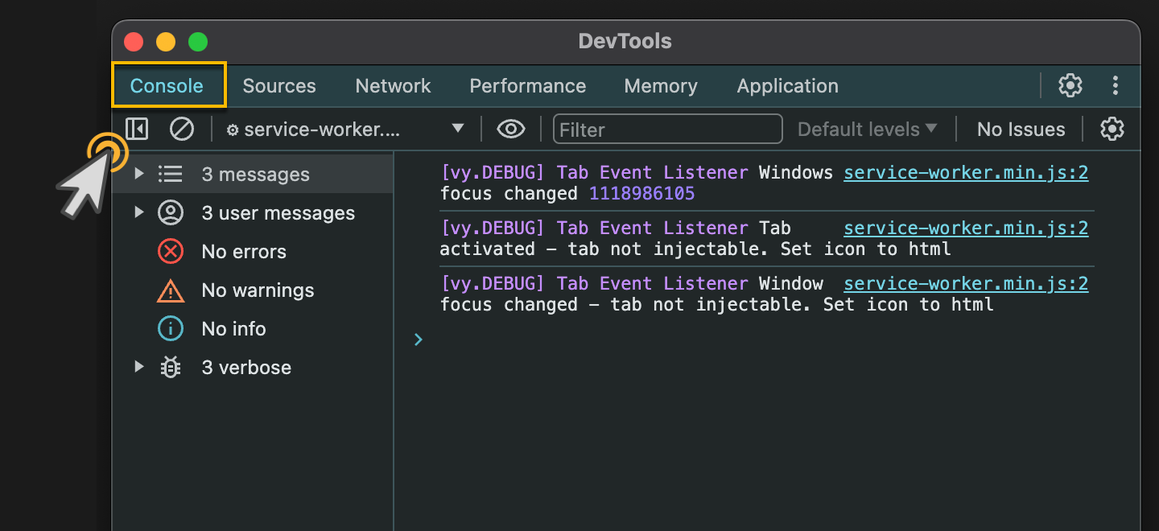
Task: Open service-worker.min.js:2 link on Tab activated message
Action: (x=966, y=228)
